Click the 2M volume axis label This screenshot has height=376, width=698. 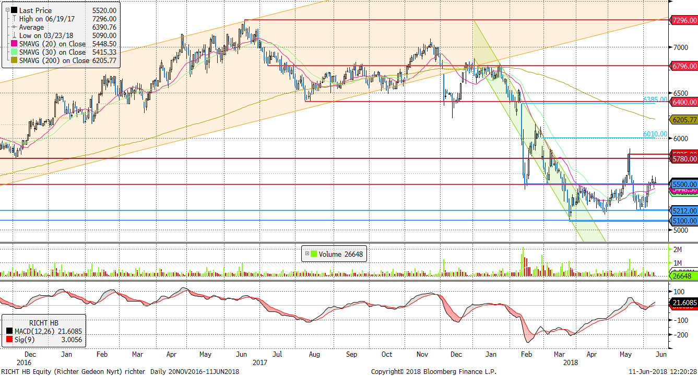pos(678,249)
